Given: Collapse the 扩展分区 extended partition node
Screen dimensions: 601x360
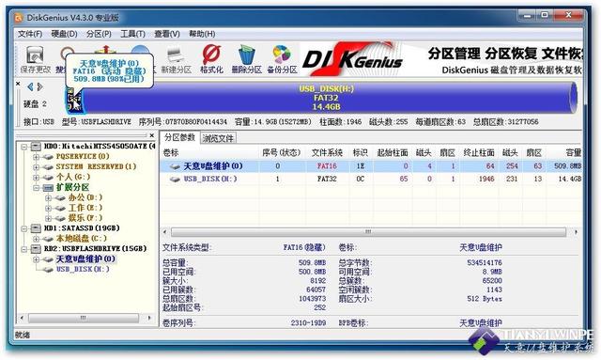Looking at the screenshot, I should point(36,188).
